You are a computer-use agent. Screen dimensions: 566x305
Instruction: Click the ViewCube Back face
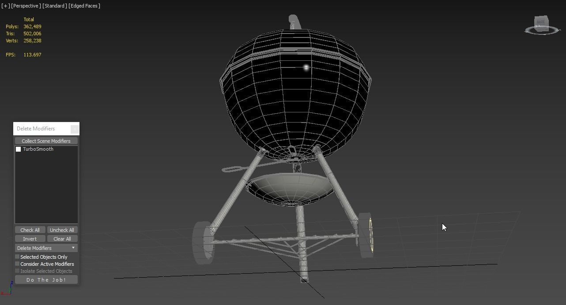(541, 22)
